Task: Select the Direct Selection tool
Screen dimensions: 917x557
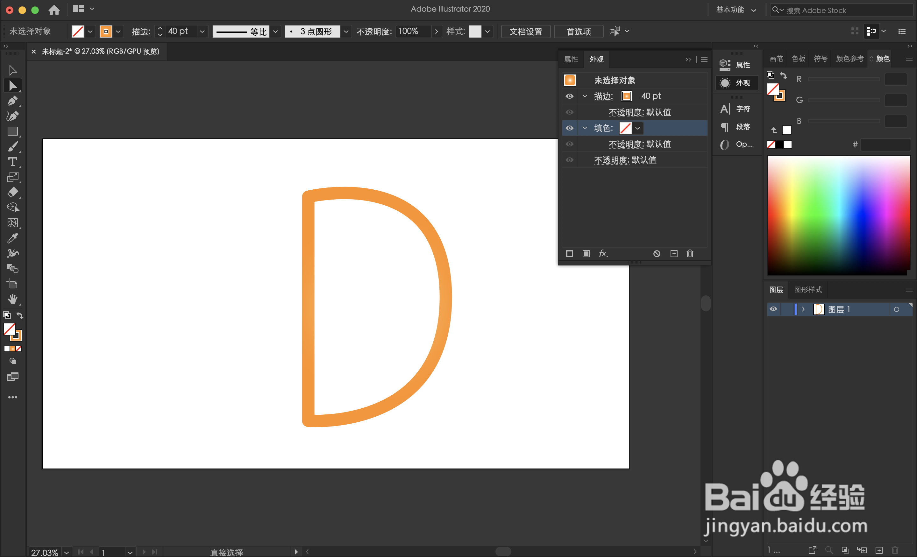Action: pyautogui.click(x=13, y=85)
